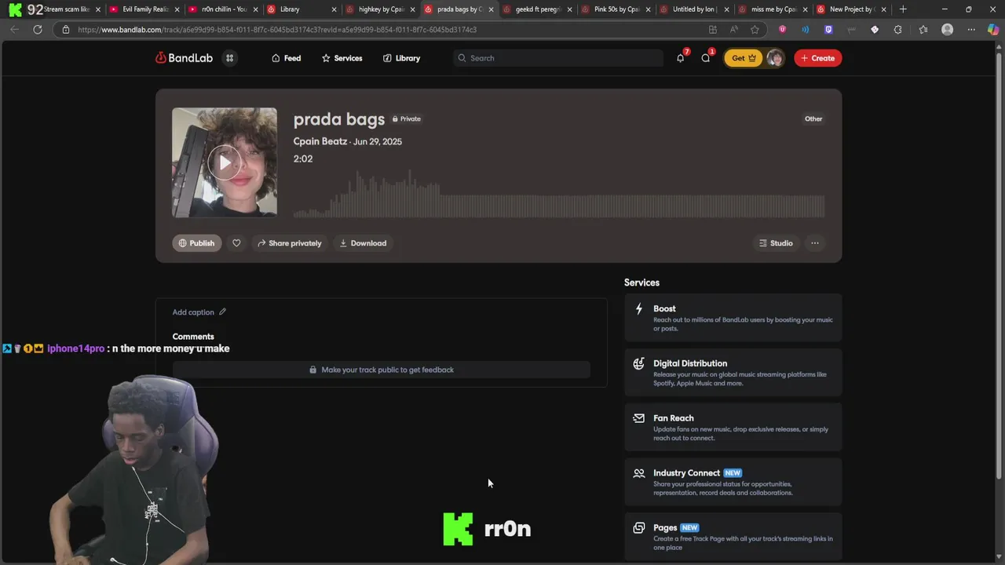
Task: Add page to favorites star
Action: coord(755,29)
